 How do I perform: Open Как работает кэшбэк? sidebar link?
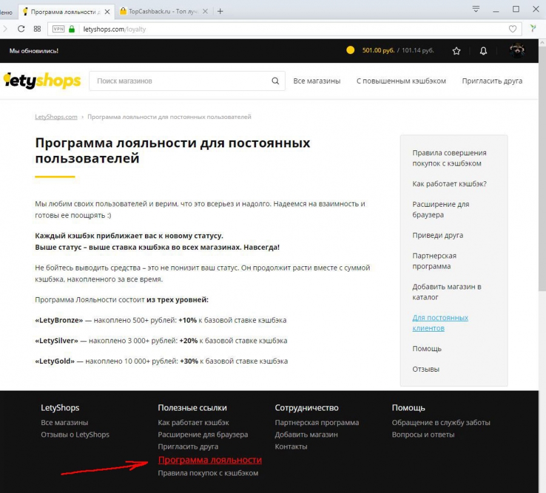pos(449,184)
